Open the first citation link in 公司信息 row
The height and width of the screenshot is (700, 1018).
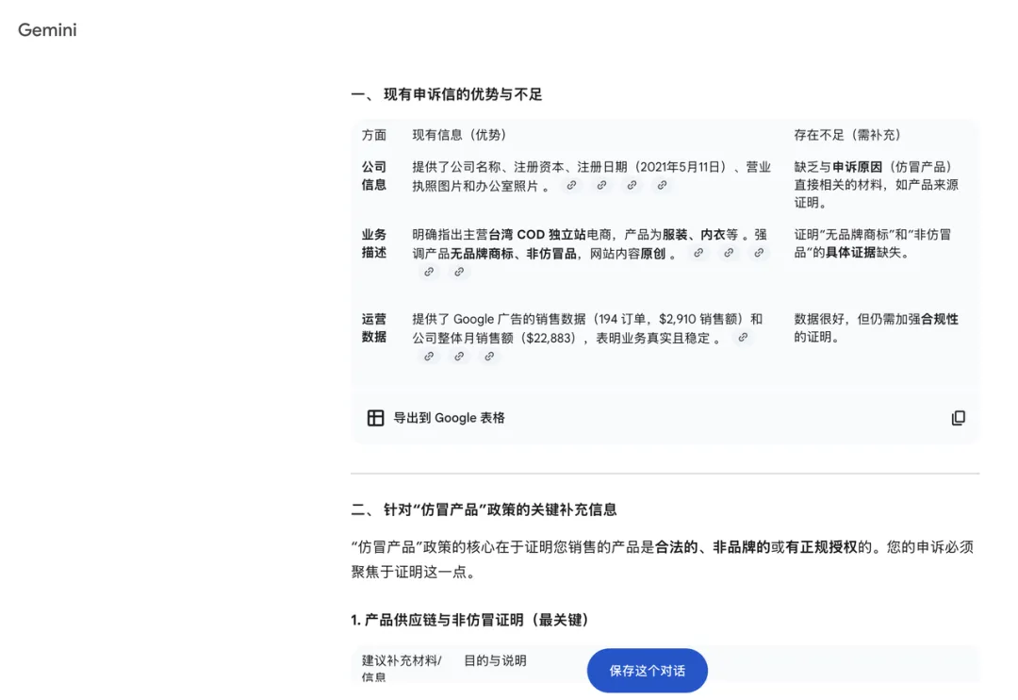[571, 186]
